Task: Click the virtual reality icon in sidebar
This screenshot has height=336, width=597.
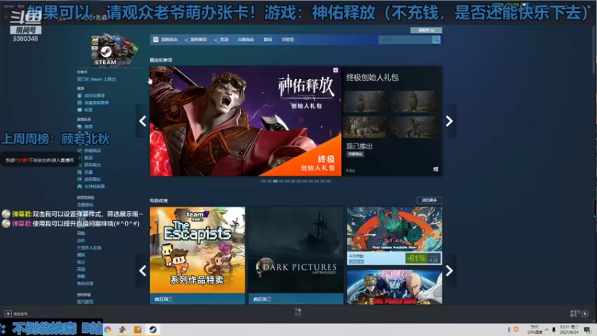Action: pyautogui.click(x=79, y=179)
